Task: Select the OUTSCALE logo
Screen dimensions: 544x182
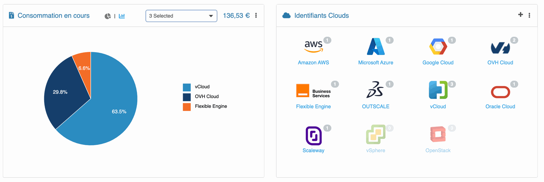Action: [375, 90]
